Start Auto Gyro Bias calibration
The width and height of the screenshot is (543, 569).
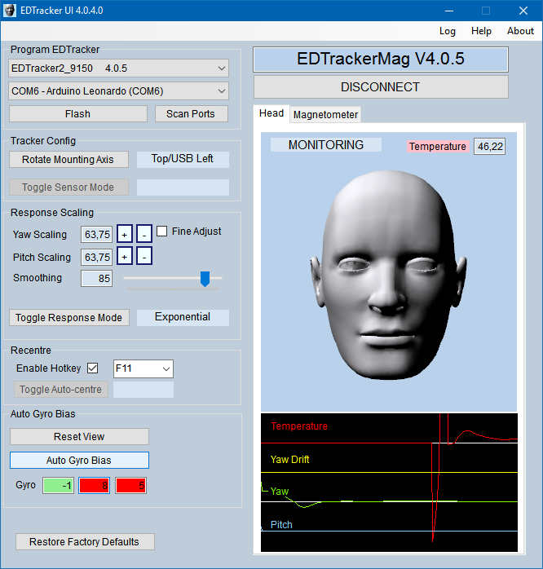pyautogui.click(x=79, y=460)
